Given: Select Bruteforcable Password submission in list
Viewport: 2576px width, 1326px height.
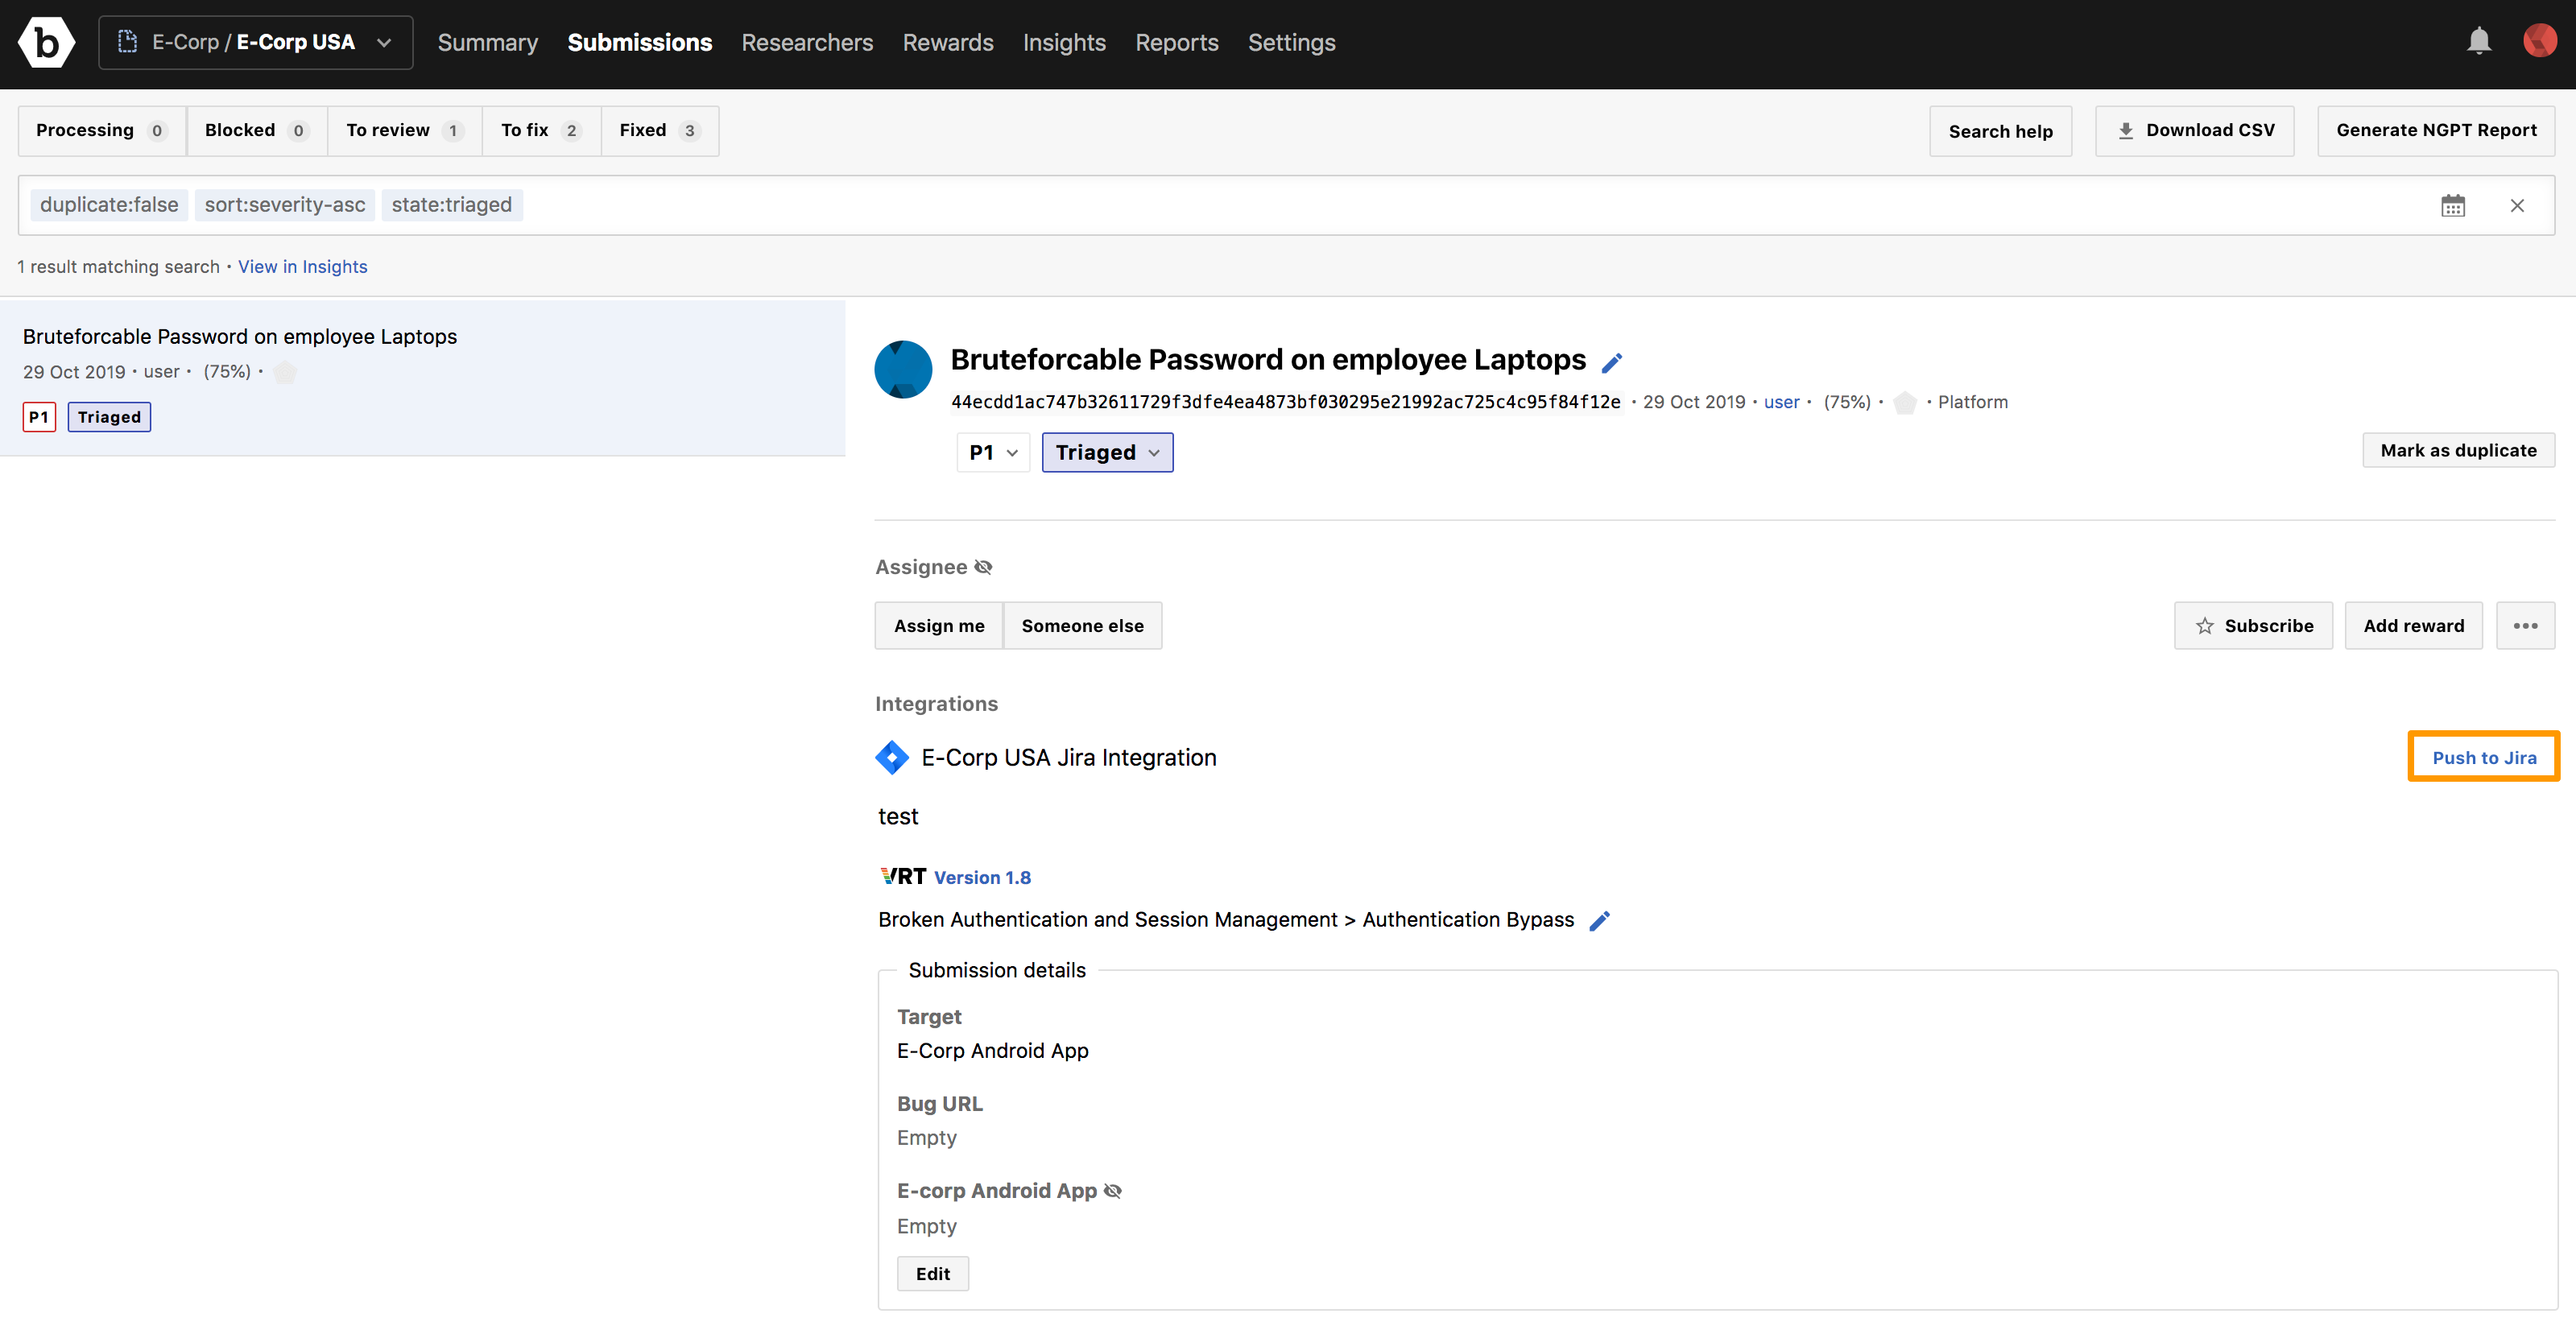Looking at the screenshot, I should [422, 377].
